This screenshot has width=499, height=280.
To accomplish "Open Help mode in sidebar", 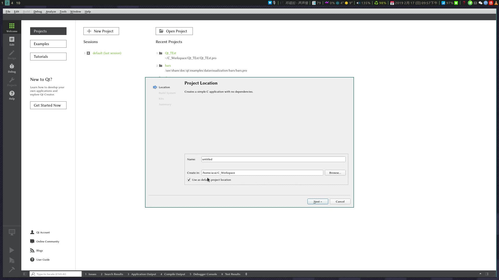I will pyautogui.click(x=12, y=95).
